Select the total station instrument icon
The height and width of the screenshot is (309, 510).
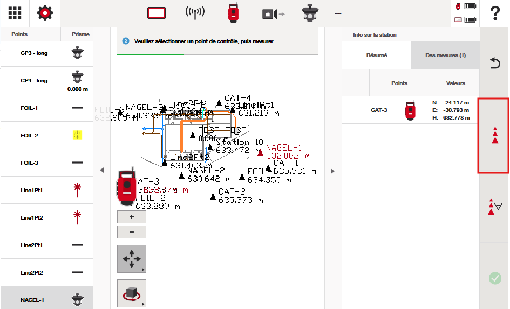tap(233, 13)
